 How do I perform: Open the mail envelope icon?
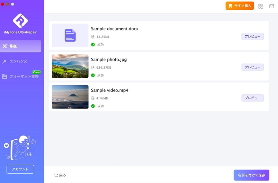pyautogui.click(x=272, y=6)
